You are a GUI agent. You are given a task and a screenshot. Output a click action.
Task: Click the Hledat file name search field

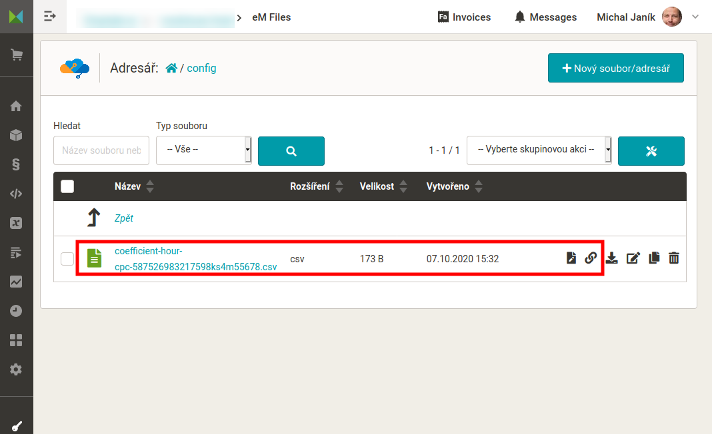coord(101,150)
